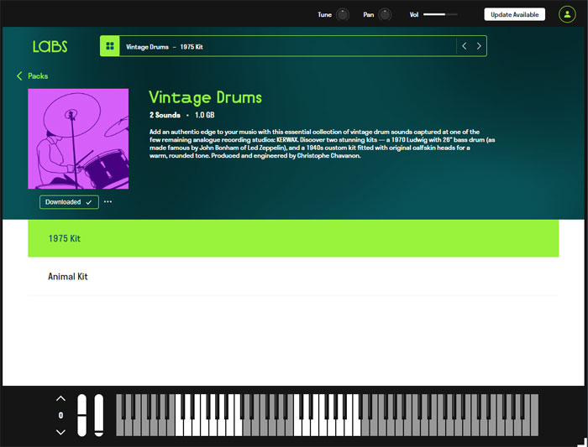Adjust the Vol slider
Image resolution: width=588 pixels, height=447 pixels.
click(x=440, y=14)
